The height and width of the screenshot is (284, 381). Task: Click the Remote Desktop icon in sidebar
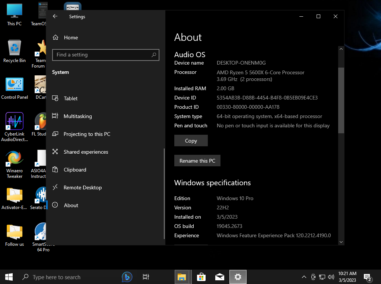point(55,187)
